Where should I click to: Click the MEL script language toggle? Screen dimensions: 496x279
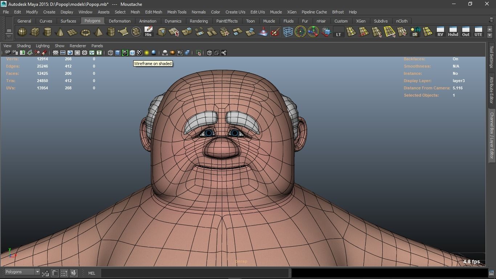coord(92,273)
